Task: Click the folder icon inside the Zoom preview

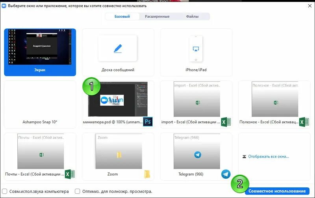Action: click(119, 155)
